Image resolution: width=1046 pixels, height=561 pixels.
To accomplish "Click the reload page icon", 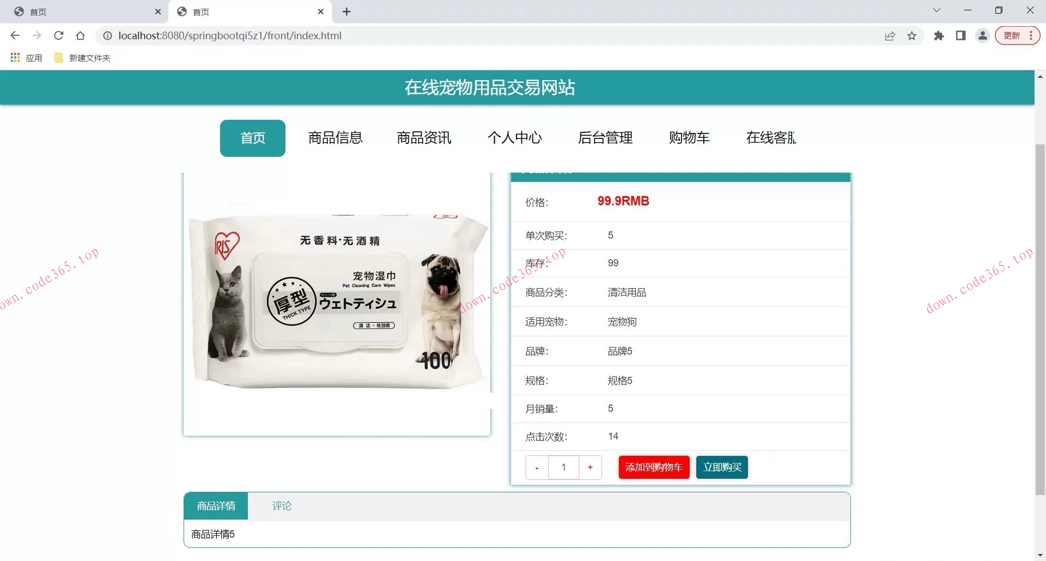I will [59, 35].
